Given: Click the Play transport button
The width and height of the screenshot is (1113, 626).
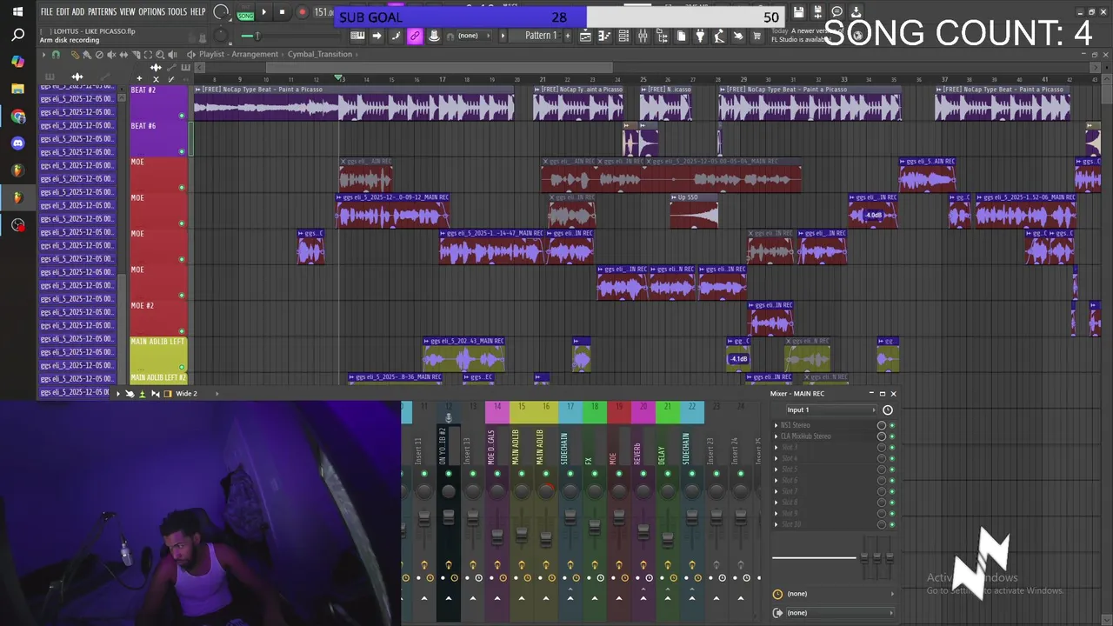Looking at the screenshot, I should (x=263, y=12).
